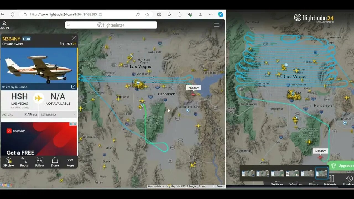Open the Cessna aircraft photo
This screenshot has width=354, height=199.
coord(39,66)
